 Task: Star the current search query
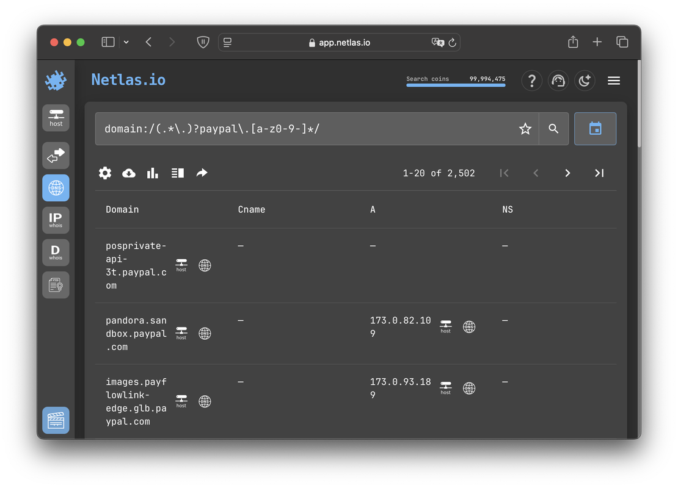click(x=525, y=129)
